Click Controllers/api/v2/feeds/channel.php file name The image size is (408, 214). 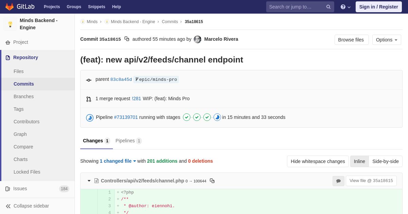(x=142, y=181)
